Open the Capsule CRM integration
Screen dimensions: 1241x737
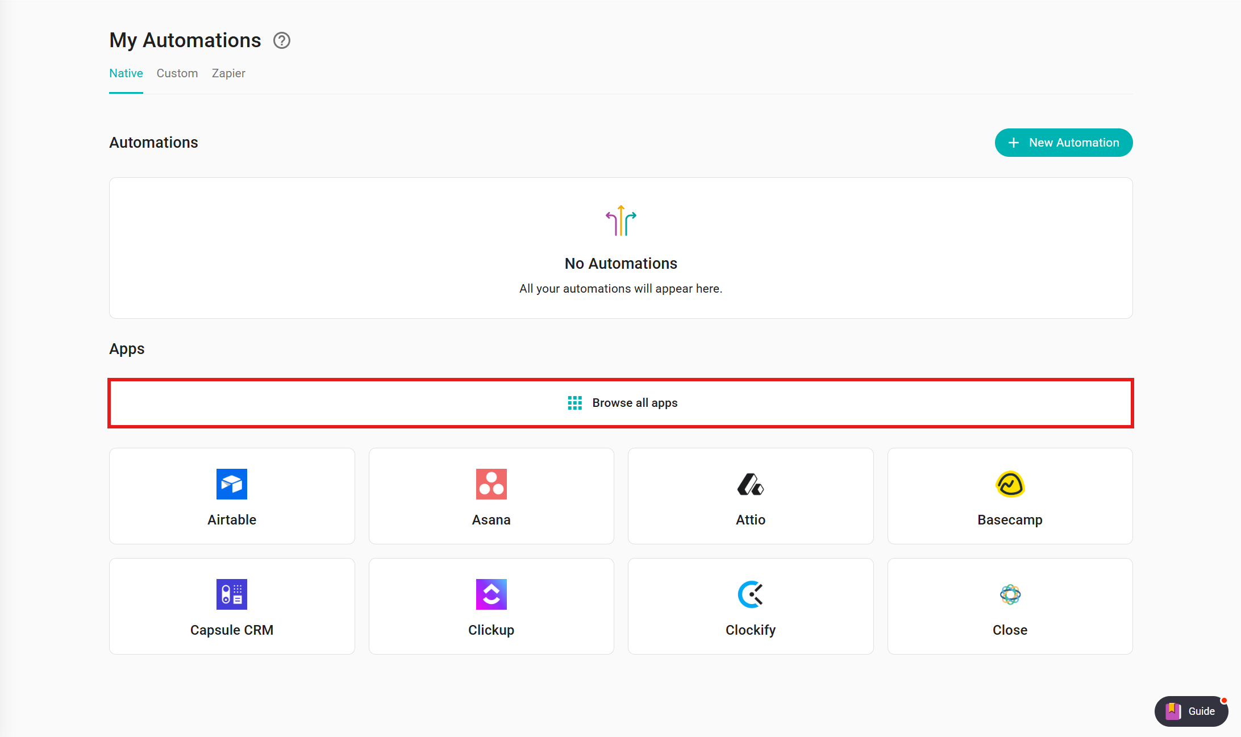pos(231,606)
